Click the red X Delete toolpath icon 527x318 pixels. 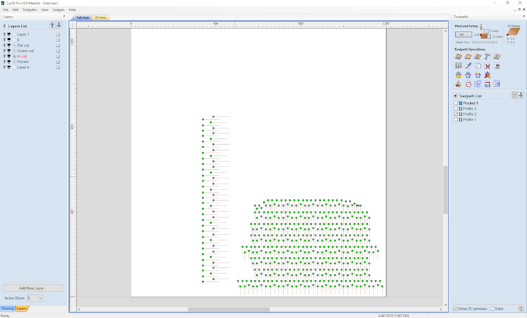(487, 66)
